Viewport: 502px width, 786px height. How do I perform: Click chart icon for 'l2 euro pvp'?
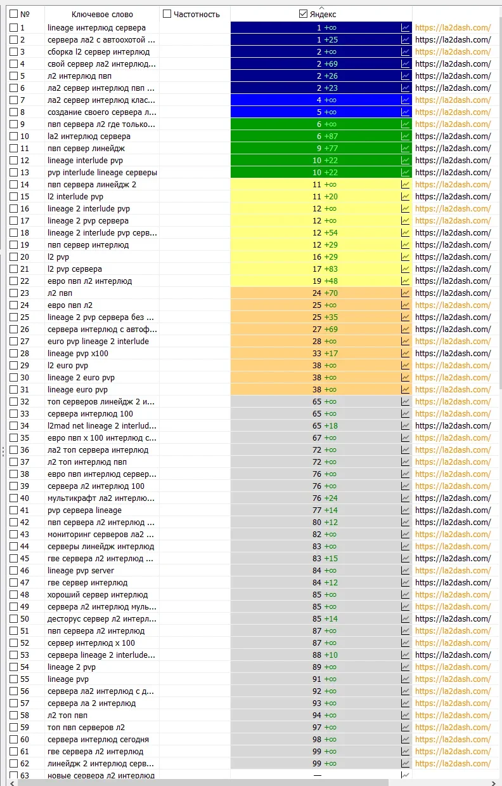tap(406, 365)
